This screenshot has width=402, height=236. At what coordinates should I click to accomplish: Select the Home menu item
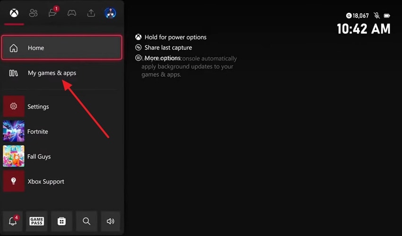coord(61,48)
